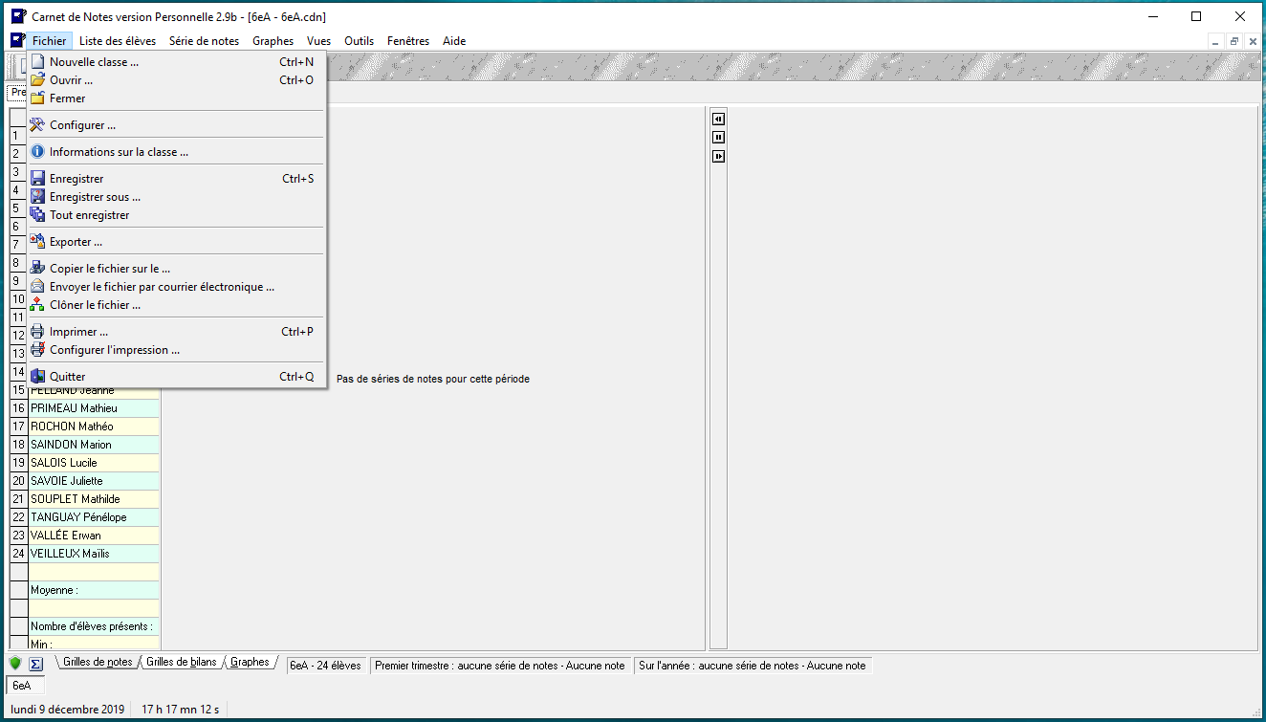Save with the Enregistrer floppy disk icon
Image resolution: width=1266 pixels, height=722 pixels.
pyautogui.click(x=37, y=179)
